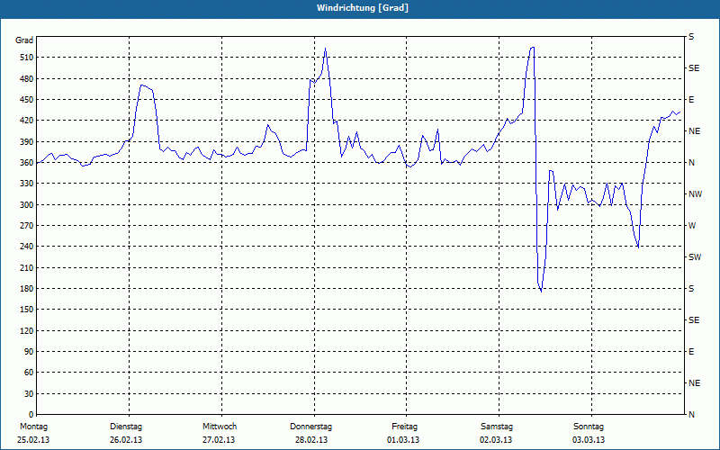Select the 450 axis value
This screenshot has width=720, height=450.
coord(27,100)
